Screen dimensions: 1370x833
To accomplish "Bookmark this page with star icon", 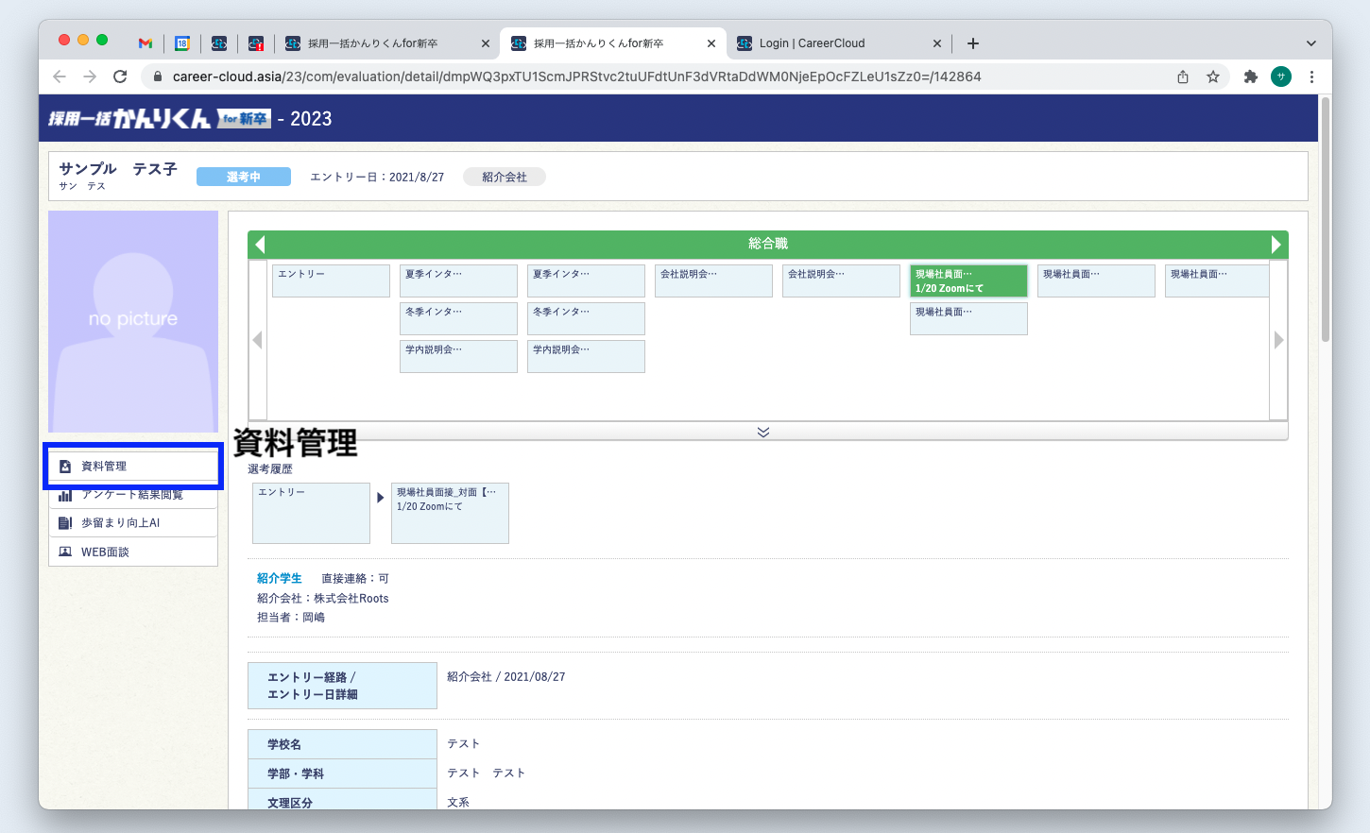I will [x=1213, y=76].
